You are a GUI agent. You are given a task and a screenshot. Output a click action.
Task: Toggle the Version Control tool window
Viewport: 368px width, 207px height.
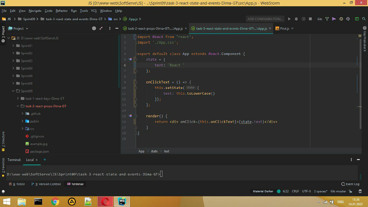click(46, 184)
